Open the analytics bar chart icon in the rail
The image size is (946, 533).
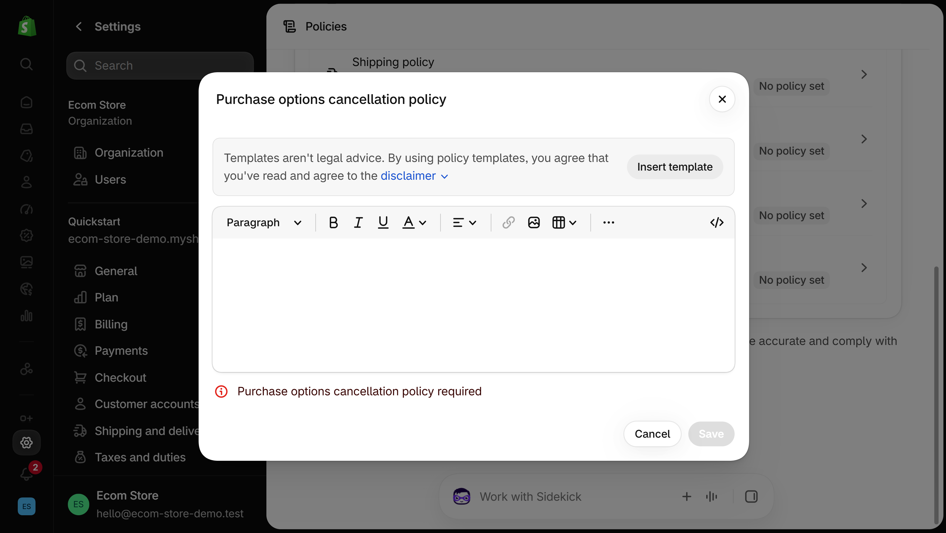click(26, 316)
